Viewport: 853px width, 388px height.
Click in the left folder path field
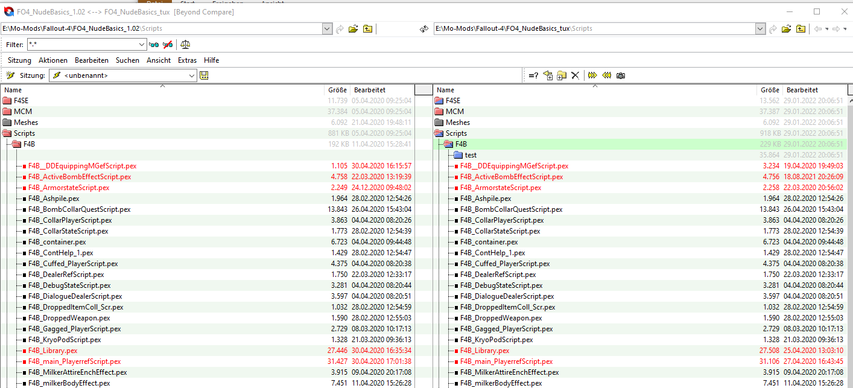tap(162, 28)
